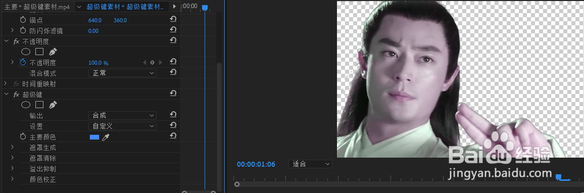Reset the 设置 parameter
The image size is (584, 193).
tap(173, 125)
